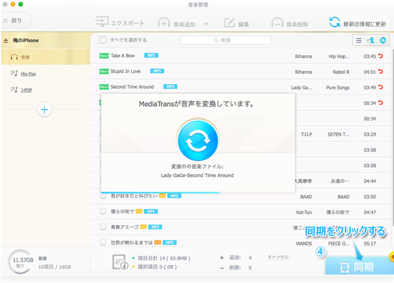Screen dimensions: 394x283
Task: Click the Rated R album cell
Action: (x=341, y=72)
